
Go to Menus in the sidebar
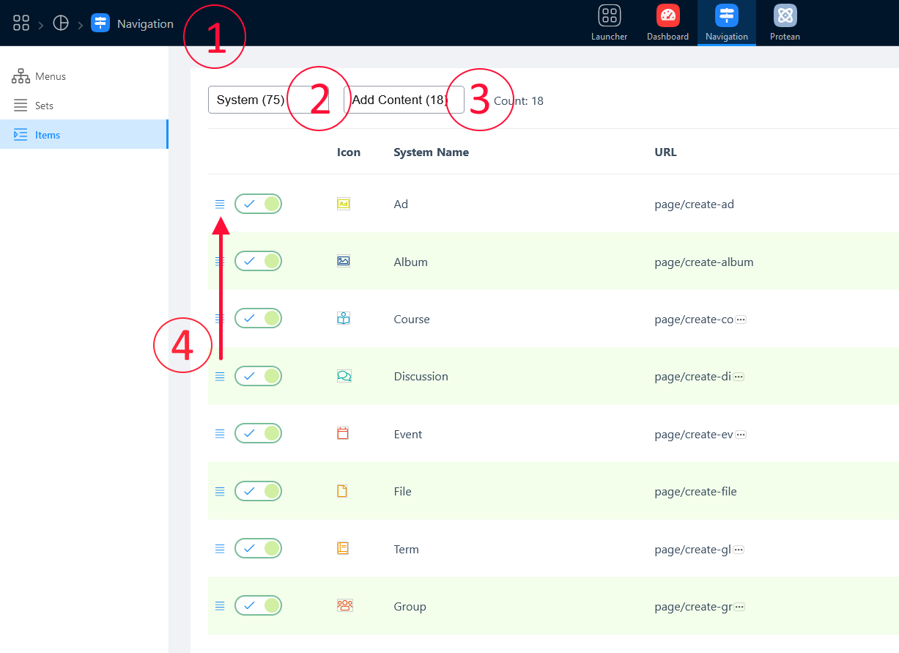point(50,76)
